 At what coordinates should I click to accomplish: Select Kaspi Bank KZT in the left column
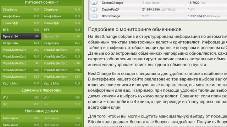[x=21, y=43]
